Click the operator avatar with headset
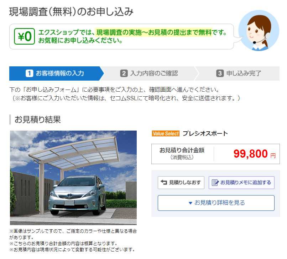The image size is (287, 259). (x=259, y=30)
